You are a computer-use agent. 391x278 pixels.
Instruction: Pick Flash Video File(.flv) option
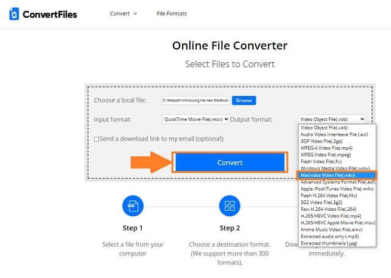[x=337, y=161]
